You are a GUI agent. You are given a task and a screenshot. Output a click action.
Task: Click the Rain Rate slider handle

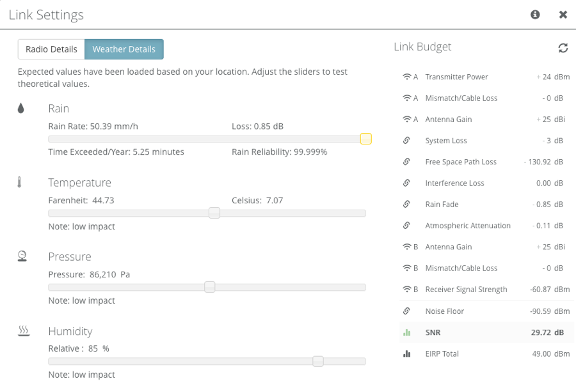365,139
